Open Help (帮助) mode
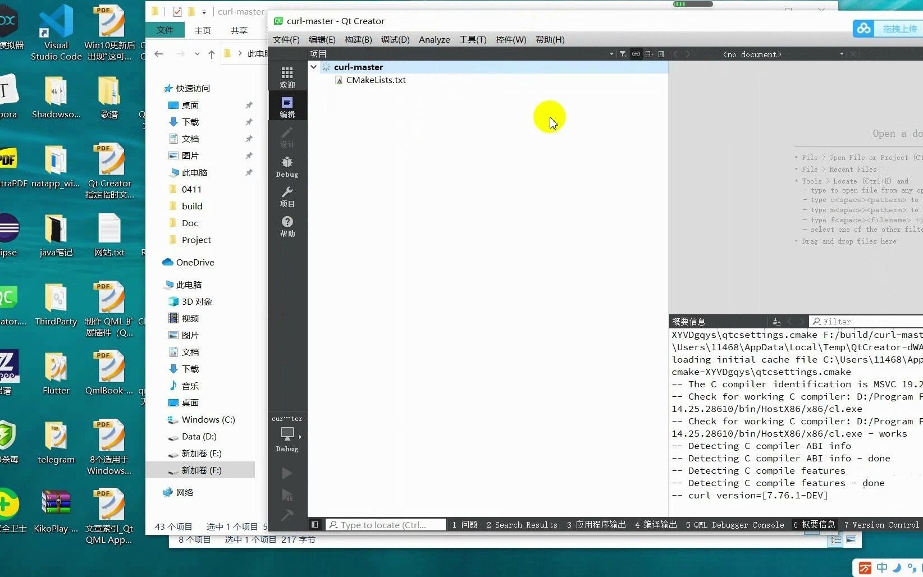This screenshot has width=923, height=577. pos(287,226)
